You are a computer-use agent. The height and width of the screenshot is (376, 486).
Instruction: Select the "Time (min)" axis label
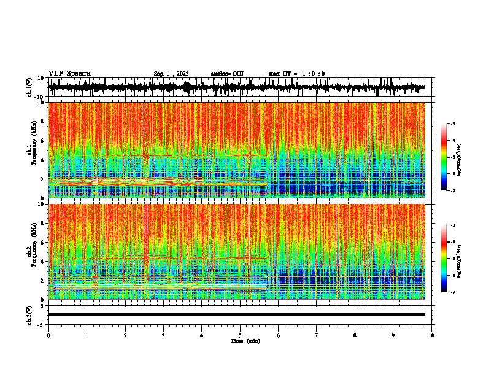pyautogui.click(x=245, y=341)
